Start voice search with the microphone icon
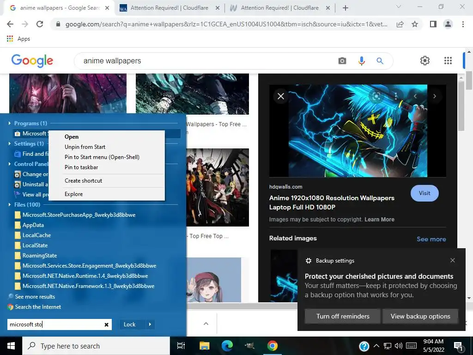The image size is (473, 355). pyautogui.click(x=361, y=61)
